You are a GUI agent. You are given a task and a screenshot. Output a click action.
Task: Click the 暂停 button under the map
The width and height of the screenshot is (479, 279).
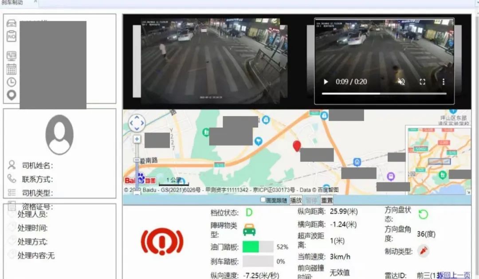[x=311, y=200]
